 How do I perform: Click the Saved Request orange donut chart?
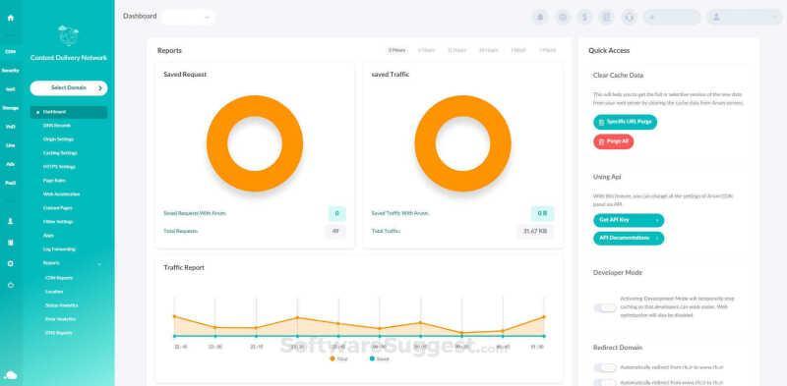(x=255, y=143)
